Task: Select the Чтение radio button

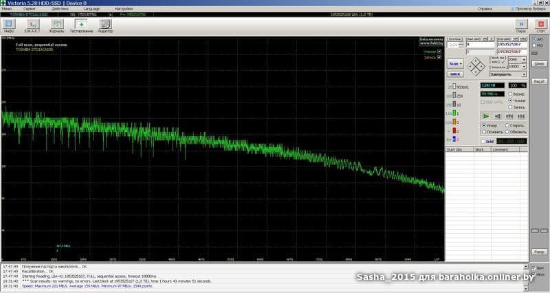Action: coord(510,100)
